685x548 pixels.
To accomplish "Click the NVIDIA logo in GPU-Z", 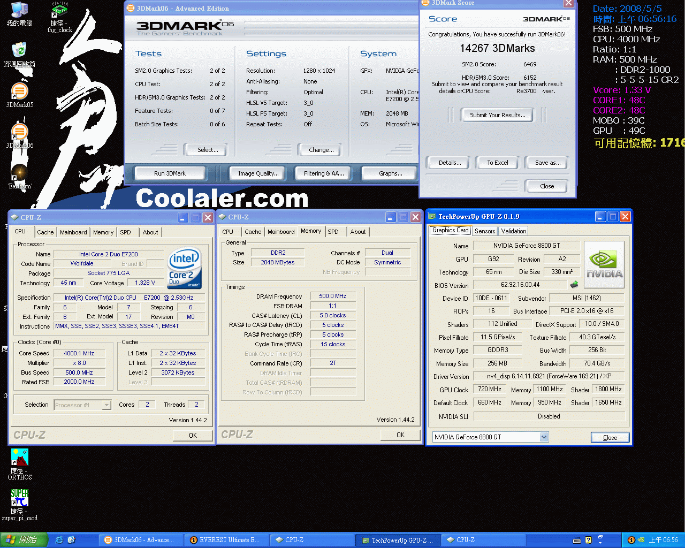I will (x=604, y=264).
